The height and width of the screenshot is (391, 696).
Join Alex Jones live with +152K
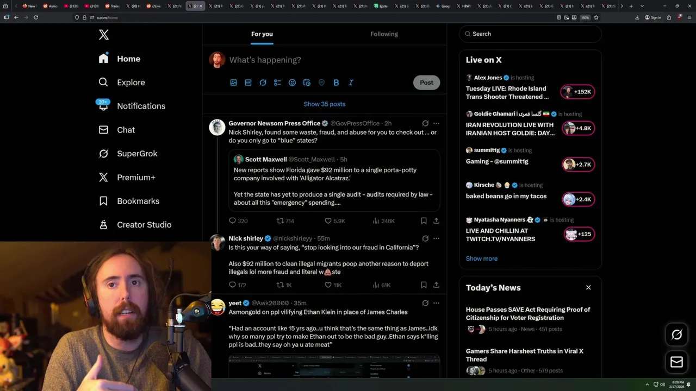[x=578, y=92]
